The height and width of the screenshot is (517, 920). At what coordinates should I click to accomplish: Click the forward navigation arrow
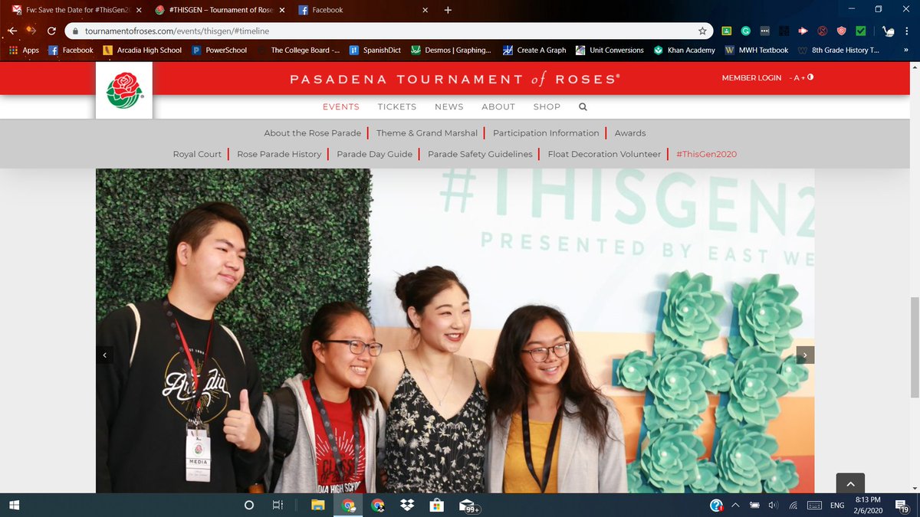coord(31,31)
